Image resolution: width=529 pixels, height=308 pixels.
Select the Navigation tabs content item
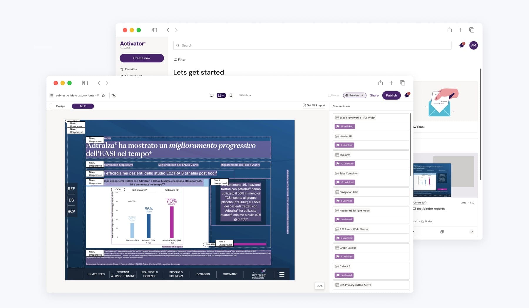[371, 192]
